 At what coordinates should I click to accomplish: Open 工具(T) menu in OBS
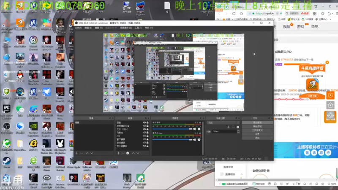(139, 28)
